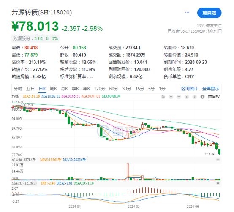Click the 最低 77.879 value
Screen dimensions: 234x212
pos(31,55)
